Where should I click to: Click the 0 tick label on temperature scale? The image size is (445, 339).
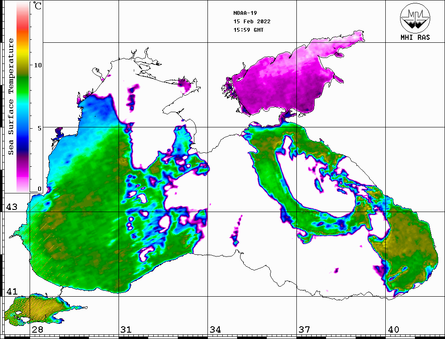39,189
